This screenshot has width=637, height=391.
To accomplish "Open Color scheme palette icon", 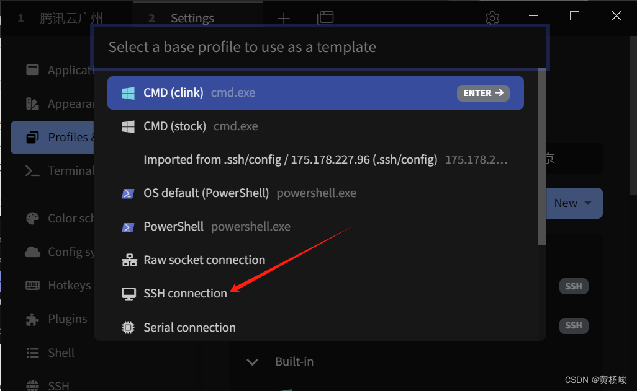I will coord(32,218).
